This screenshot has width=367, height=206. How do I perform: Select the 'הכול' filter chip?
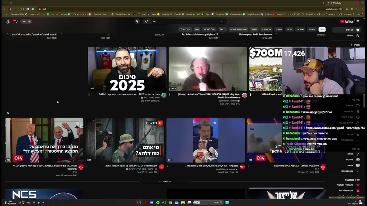tap(322, 29)
